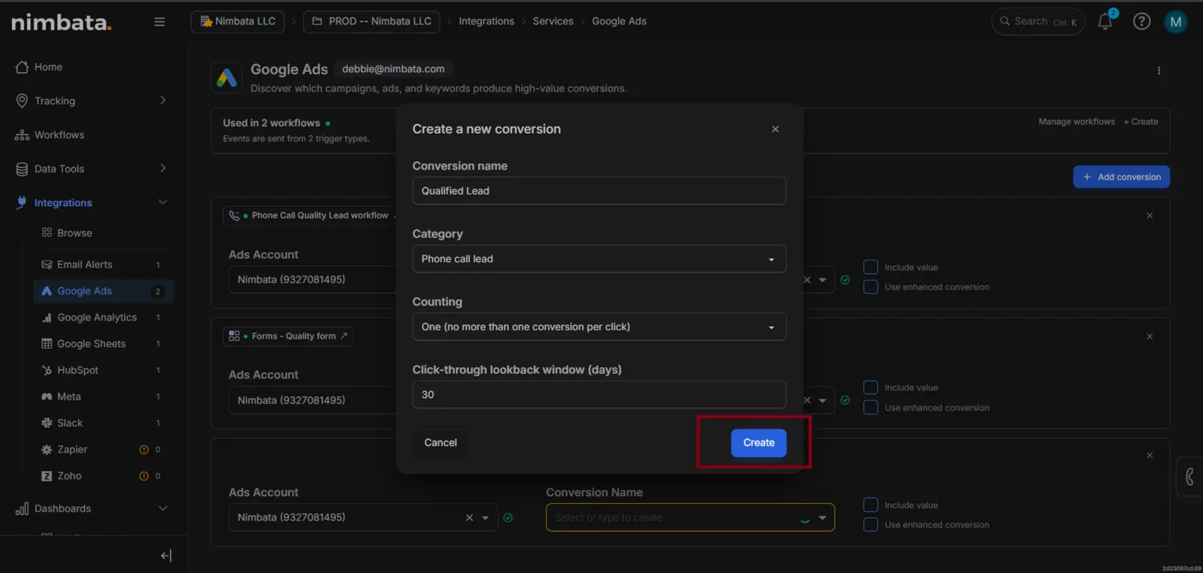1203x573 pixels.
Task: Collapse the sidebar with arrow icon
Action: [x=166, y=556]
